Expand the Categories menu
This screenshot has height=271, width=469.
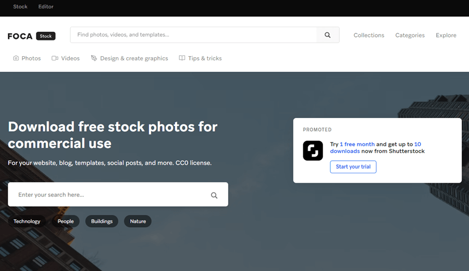coord(410,35)
